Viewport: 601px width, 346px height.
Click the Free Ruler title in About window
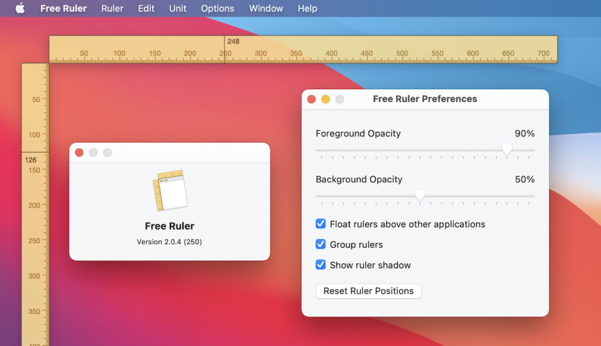pyautogui.click(x=170, y=226)
